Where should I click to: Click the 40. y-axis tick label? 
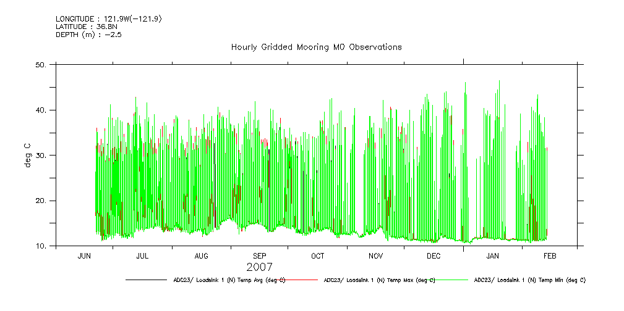pos(41,110)
